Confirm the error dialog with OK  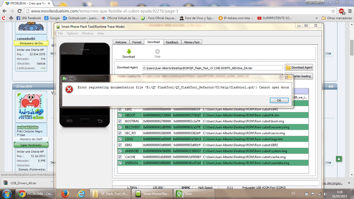coord(279,100)
